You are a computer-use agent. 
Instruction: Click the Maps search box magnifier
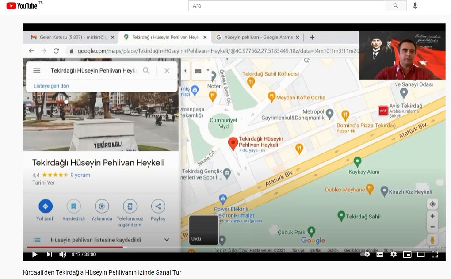point(146,70)
